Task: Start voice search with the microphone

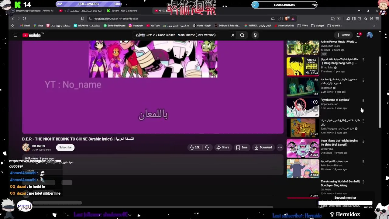Action: (x=255, y=35)
